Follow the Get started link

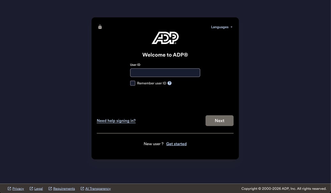coord(176,144)
